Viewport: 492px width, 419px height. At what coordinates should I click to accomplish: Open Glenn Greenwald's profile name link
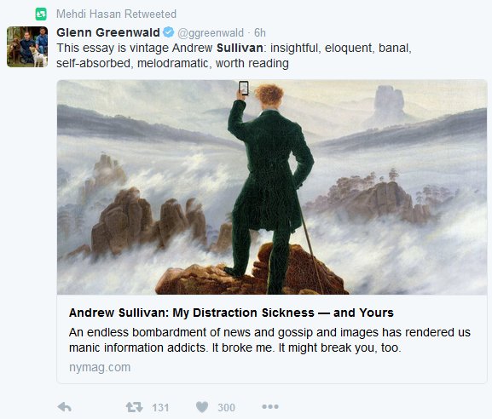[108, 32]
